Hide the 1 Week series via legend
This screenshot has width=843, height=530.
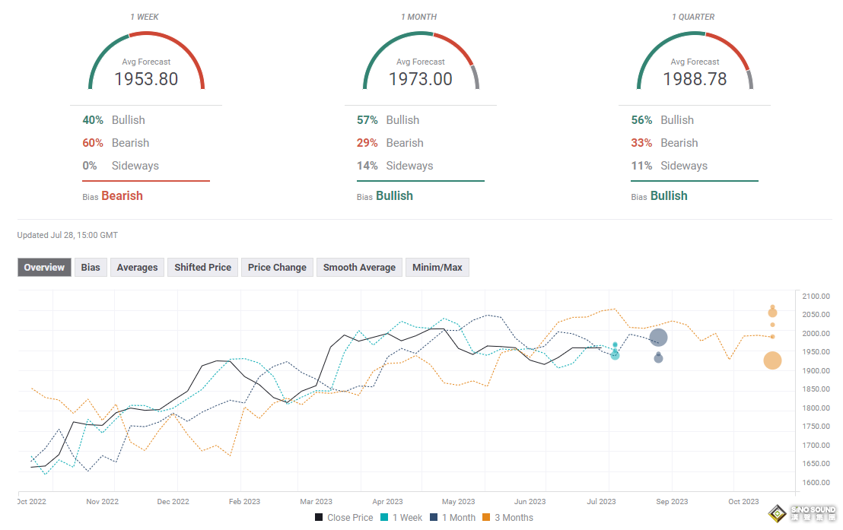[x=402, y=518]
